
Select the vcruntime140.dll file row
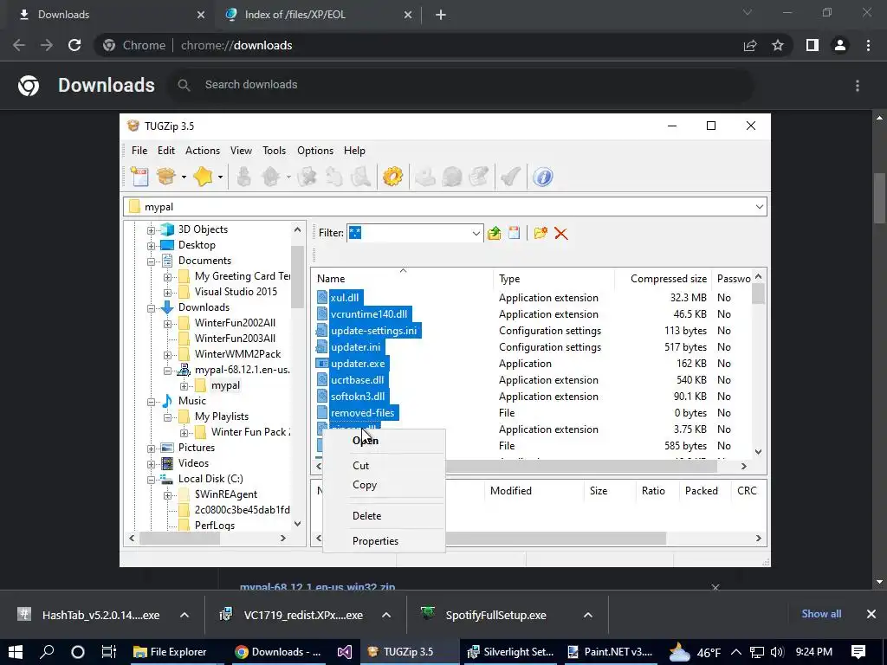(369, 314)
